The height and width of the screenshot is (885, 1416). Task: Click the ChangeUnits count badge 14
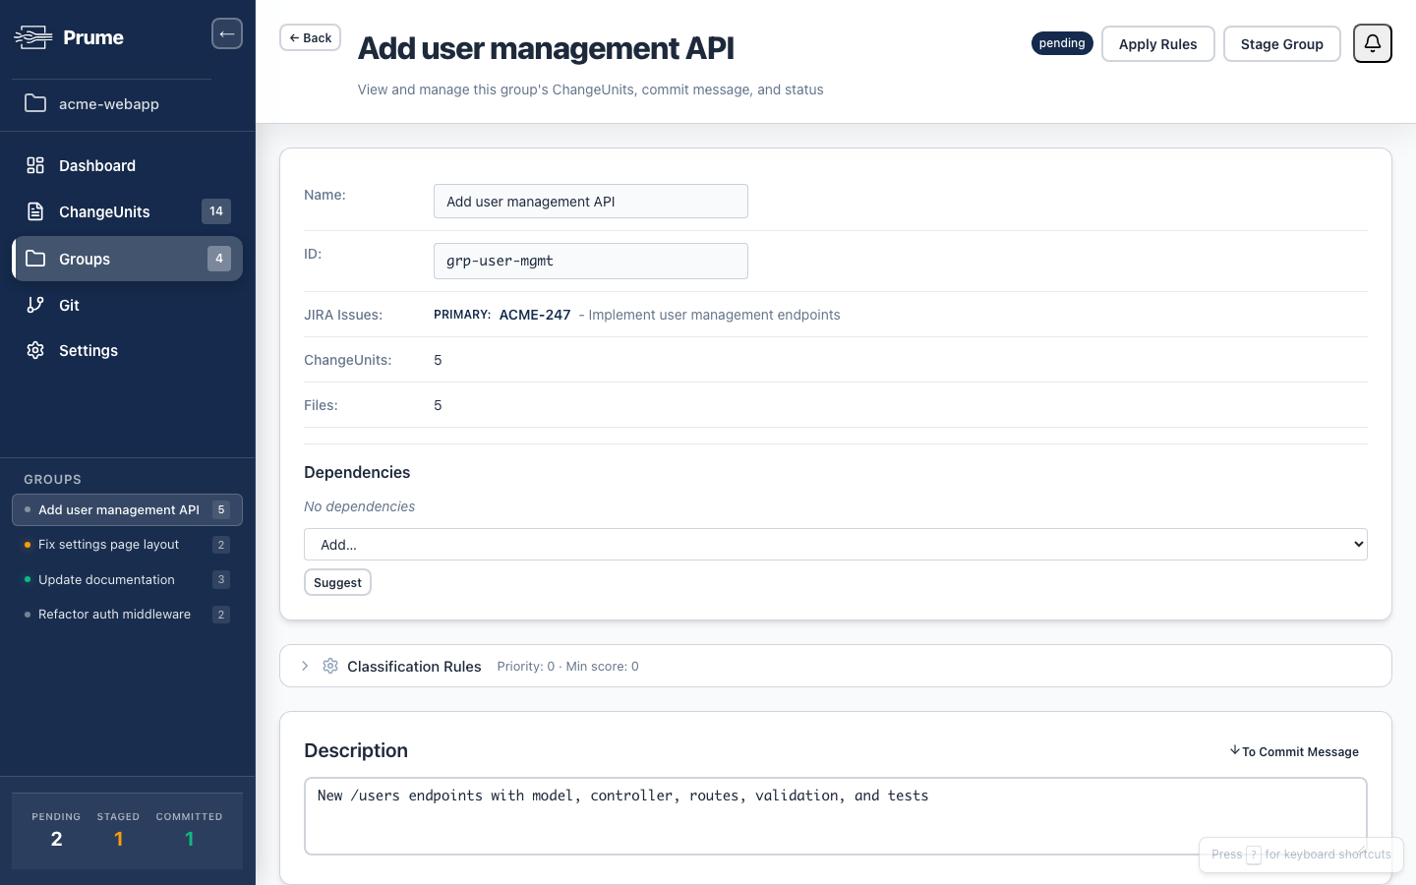[x=216, y=211]
